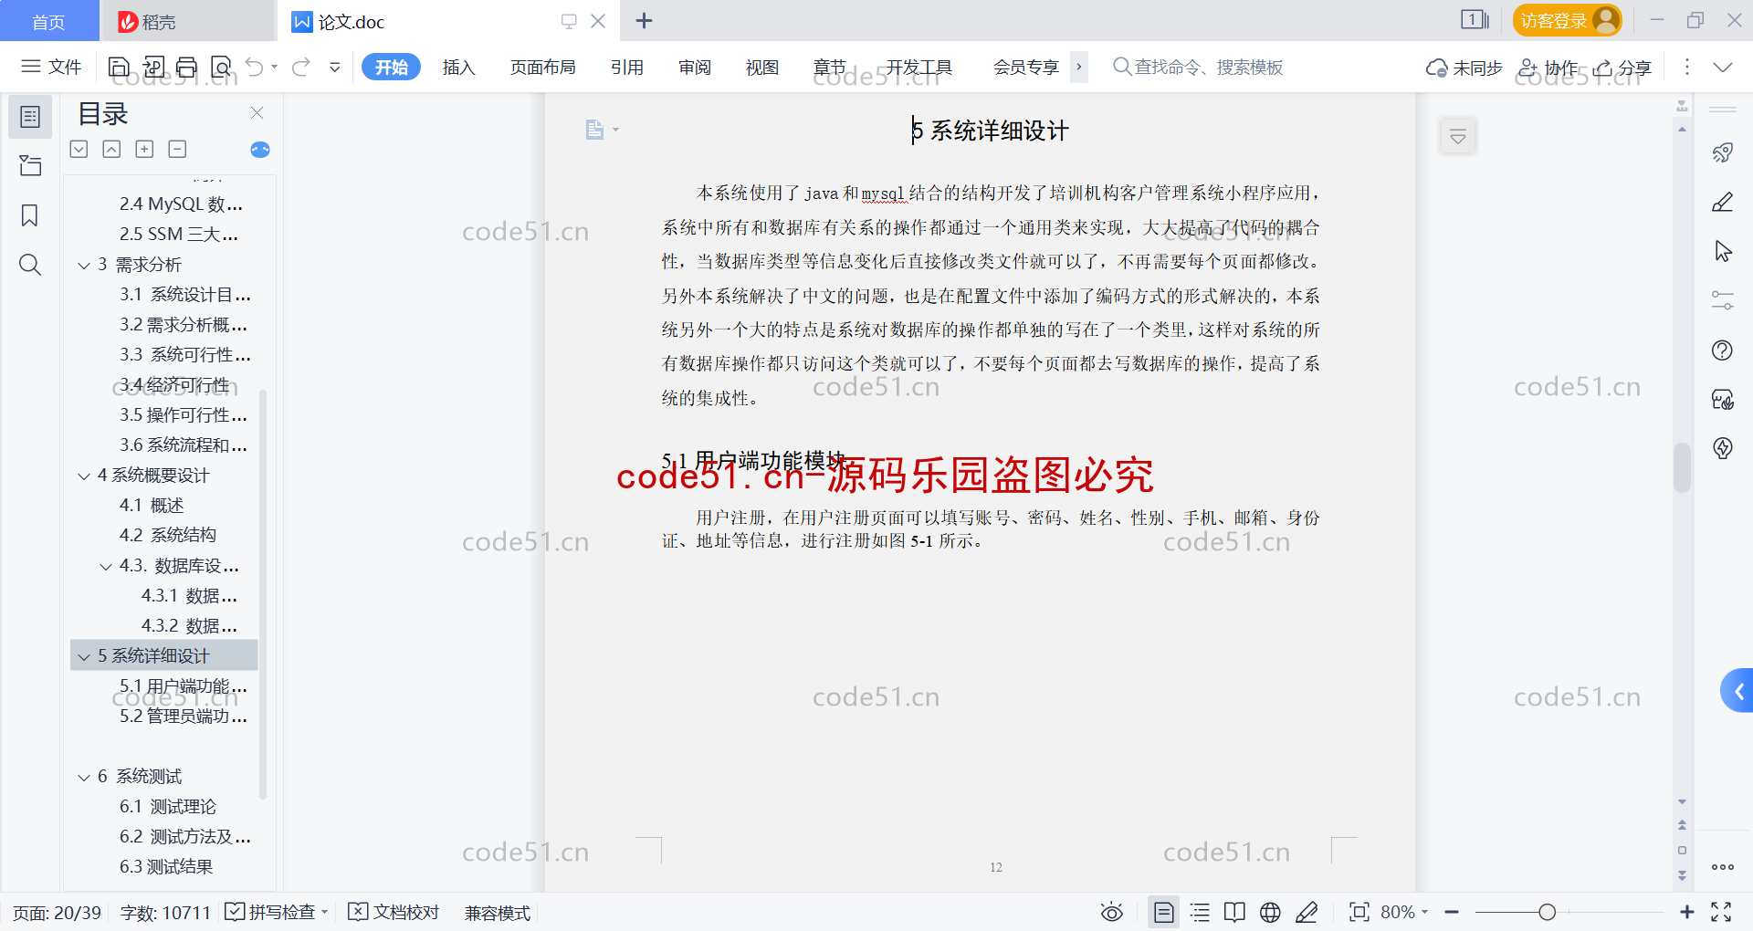Collapse section 6 系统测试 chevron
This screenshot has height=931, width=1753.
(84, 778)
